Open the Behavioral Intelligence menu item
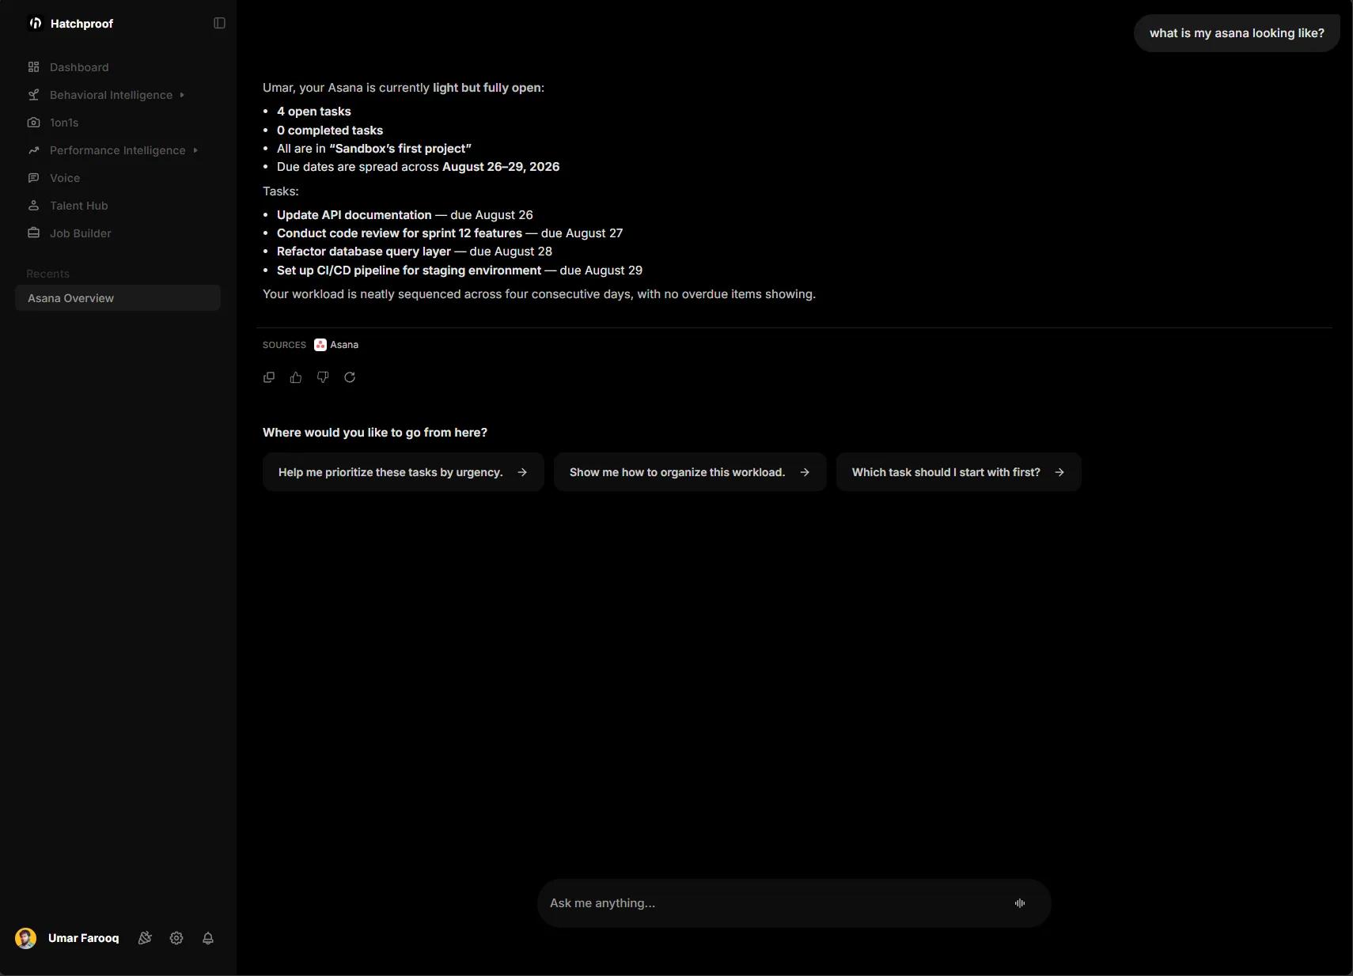This screenshot has height=976, width=1353. (x=111, y=95)
